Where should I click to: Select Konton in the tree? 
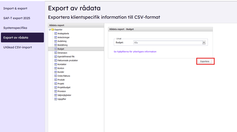(x=61, y=68)
